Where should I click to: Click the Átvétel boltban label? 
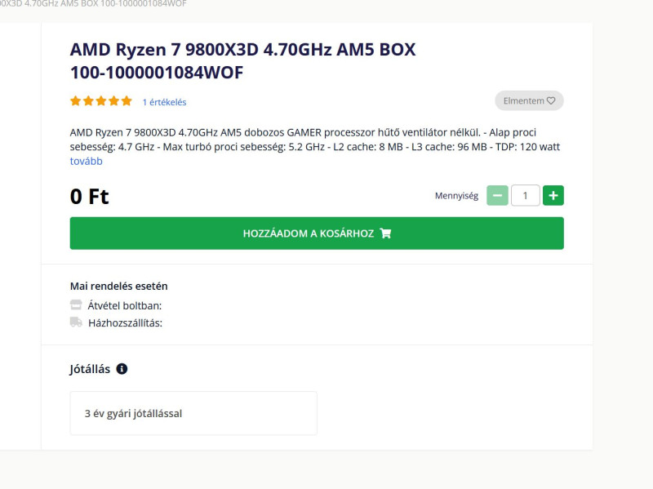[125, 306]
